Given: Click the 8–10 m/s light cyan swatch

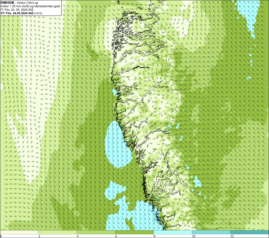Looking at the screenshot, I should tap(173, 232).
